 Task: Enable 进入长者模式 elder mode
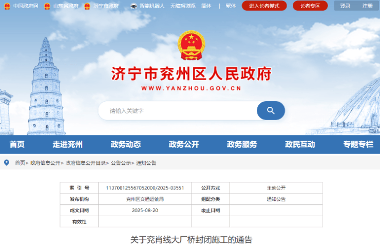pos(264,6)
